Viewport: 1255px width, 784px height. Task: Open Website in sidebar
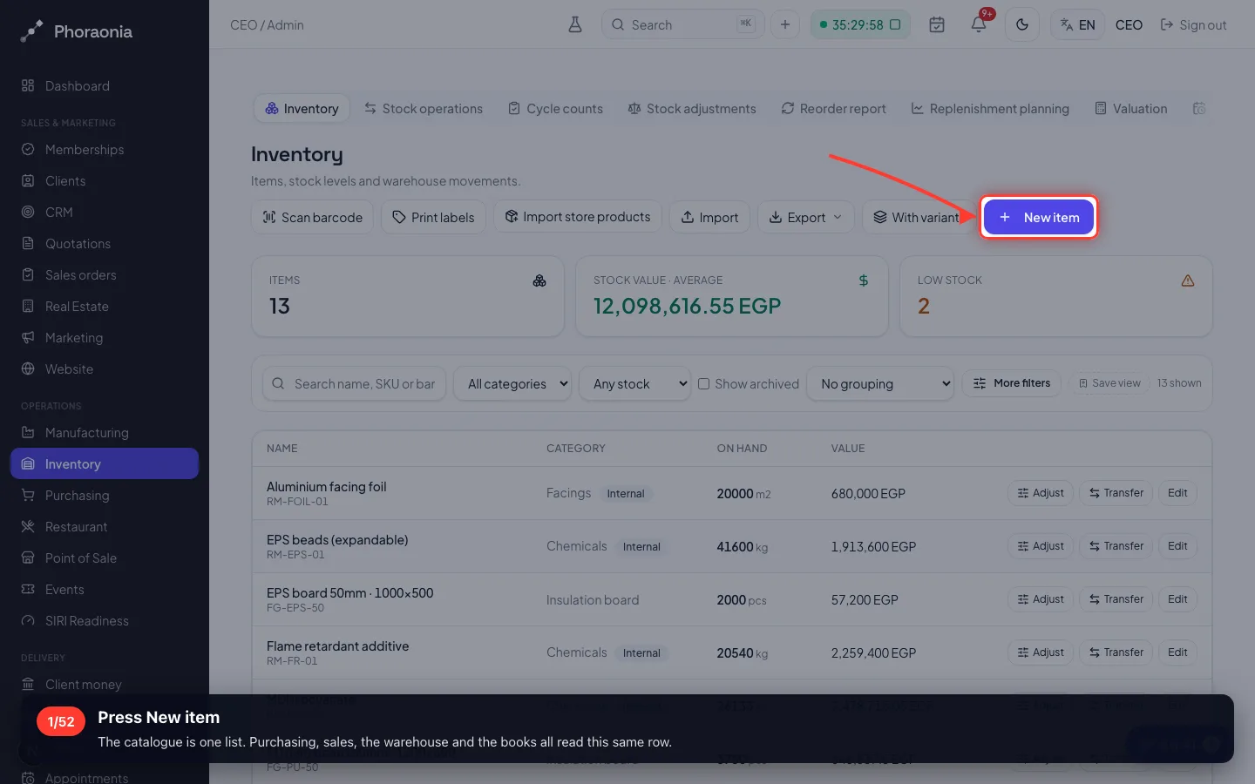tap(105, 368)
